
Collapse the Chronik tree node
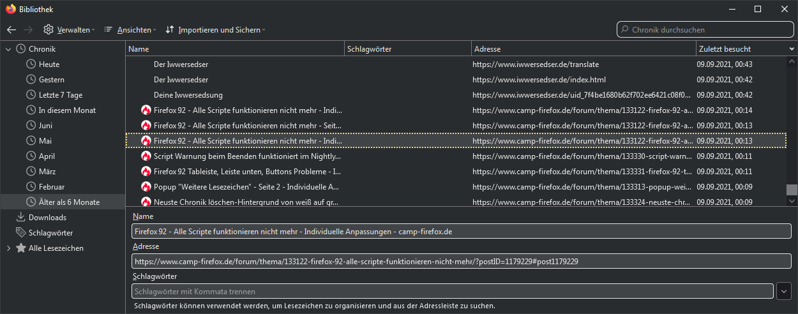coord(8,49)
